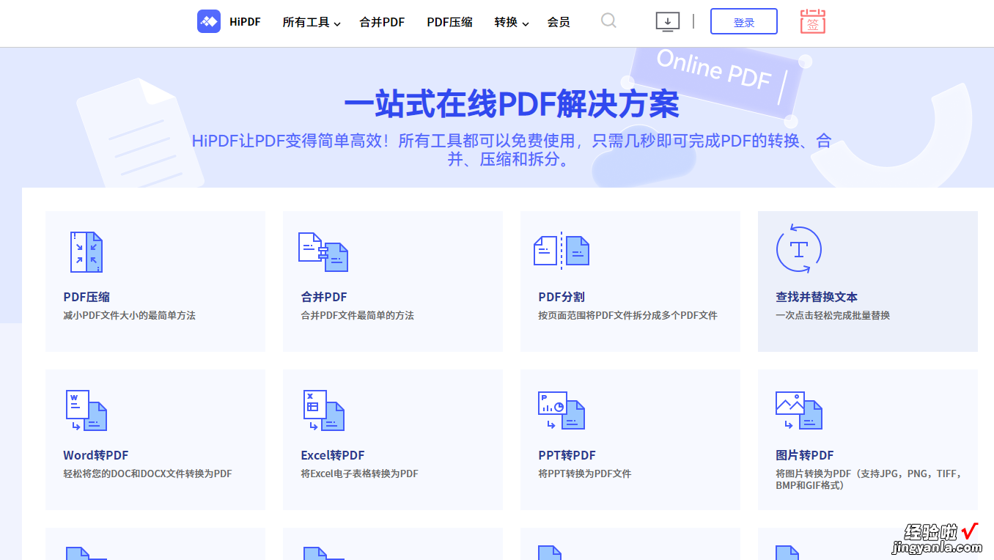Click the 登录 login button

pyautogui.click(x=744, y=22)
